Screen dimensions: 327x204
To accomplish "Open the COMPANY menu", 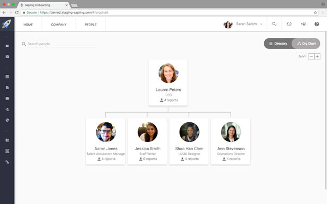I will [x=59, y=24].
